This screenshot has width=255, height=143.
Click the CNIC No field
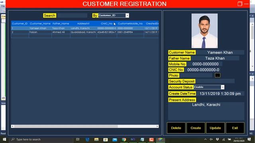(x=202, y=70)
